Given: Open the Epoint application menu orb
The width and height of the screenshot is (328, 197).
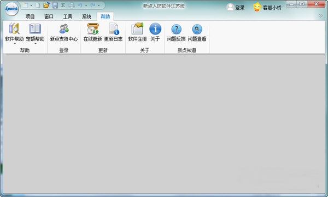Looking at the screenshot, I should pyautogui.click(x=11, y=9).
